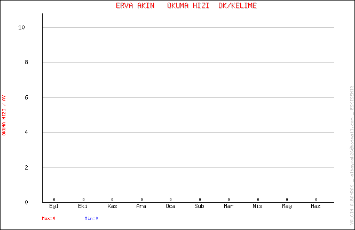The width and height of the screenshot is (355, 230).
Task: Select the vertical OKUMA HIZI / AY axis label
Action: coord(4,115)
